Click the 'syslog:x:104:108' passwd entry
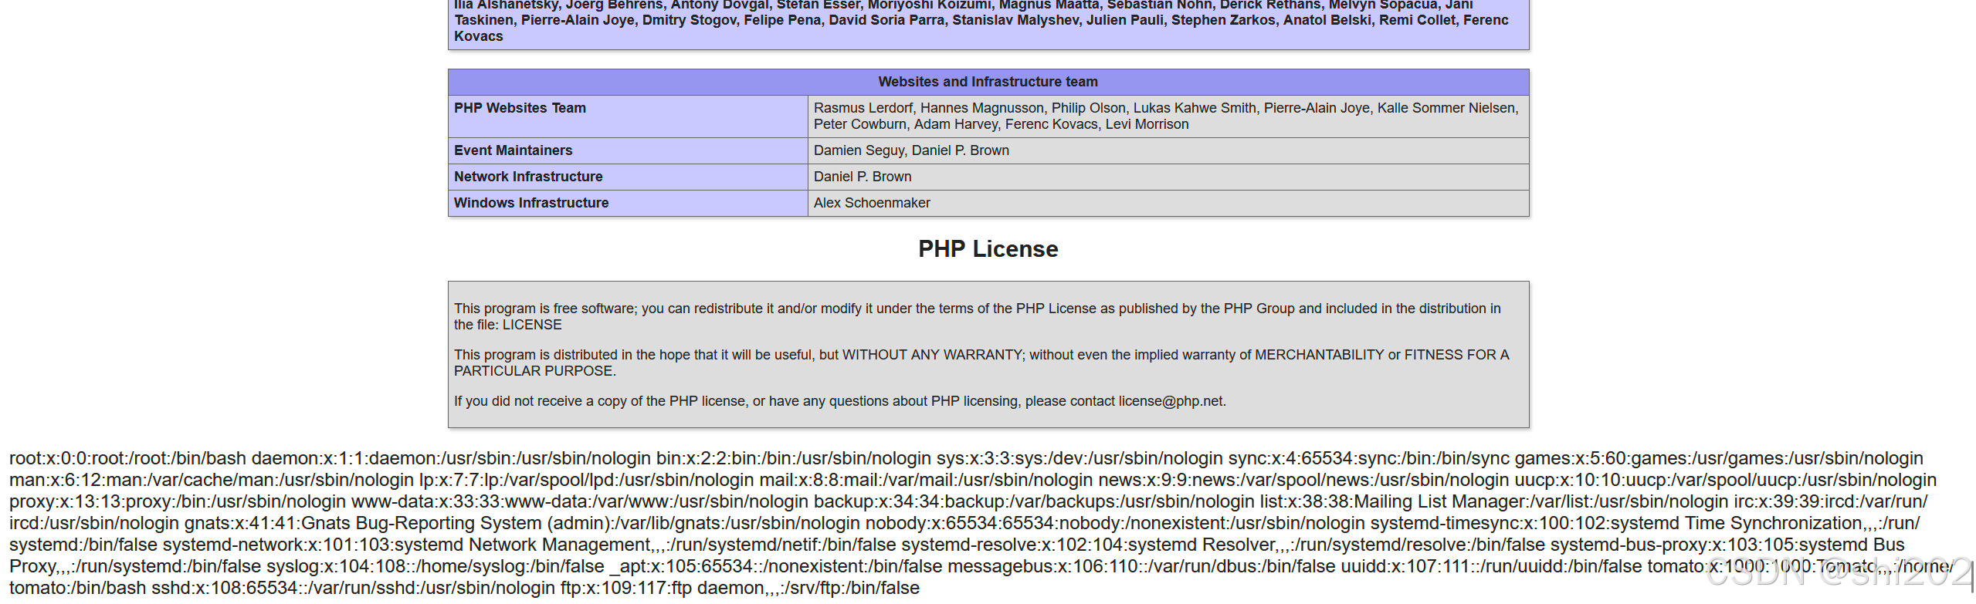This screenshot has width=1976, height=604. coord(435,566)
